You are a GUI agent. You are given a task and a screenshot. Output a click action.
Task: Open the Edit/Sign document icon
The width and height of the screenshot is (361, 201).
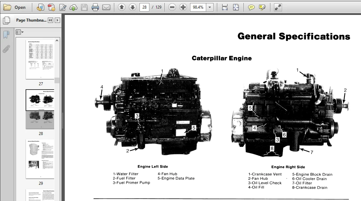tap(62, 7)
